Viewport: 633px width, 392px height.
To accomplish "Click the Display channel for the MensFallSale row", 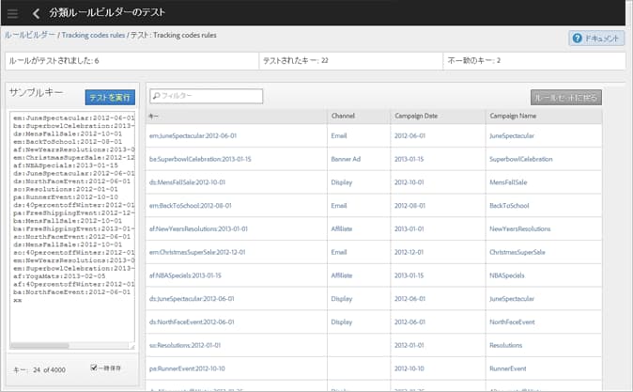I will point(342,182).
